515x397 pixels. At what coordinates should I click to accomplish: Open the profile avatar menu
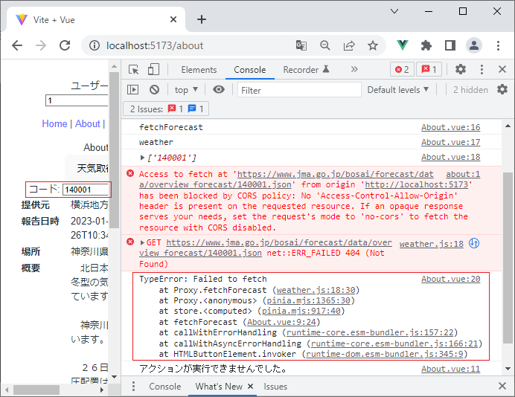(474, 45)
